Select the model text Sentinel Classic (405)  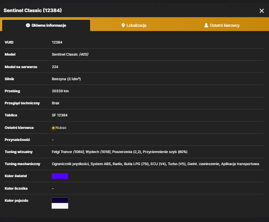(70, 54)
